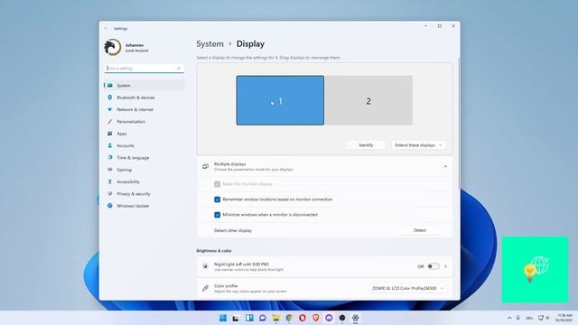The image size is (578, 325).
Task: Click the System breadcrumb link
Action: [210, 44]
